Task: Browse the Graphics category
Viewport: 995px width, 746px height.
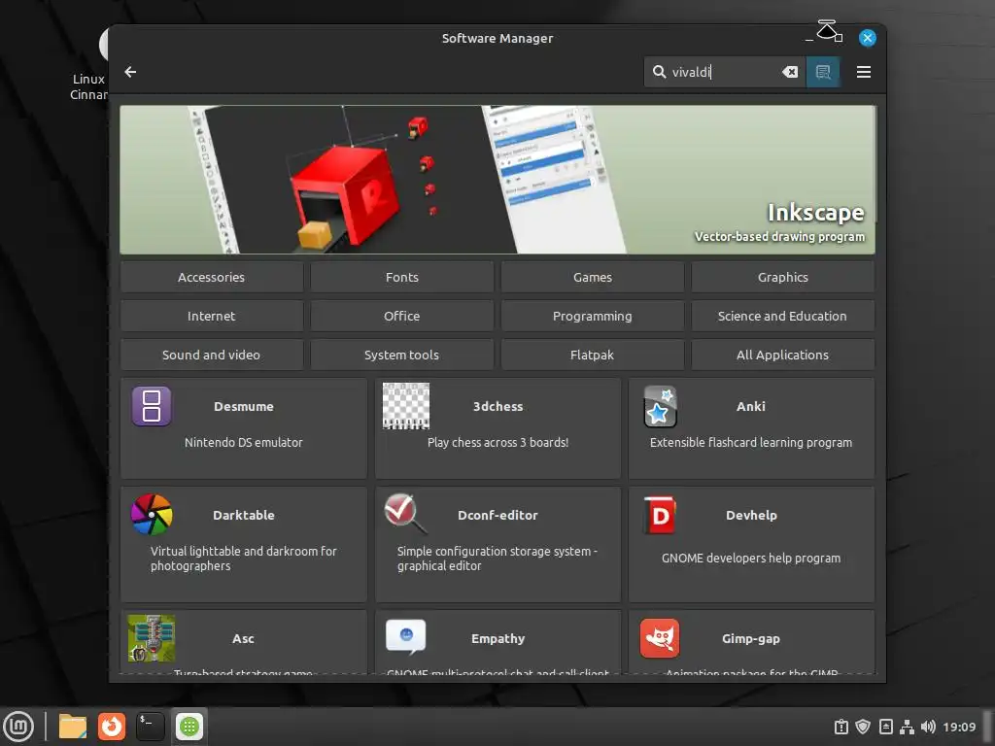Action: pos(782,277)
